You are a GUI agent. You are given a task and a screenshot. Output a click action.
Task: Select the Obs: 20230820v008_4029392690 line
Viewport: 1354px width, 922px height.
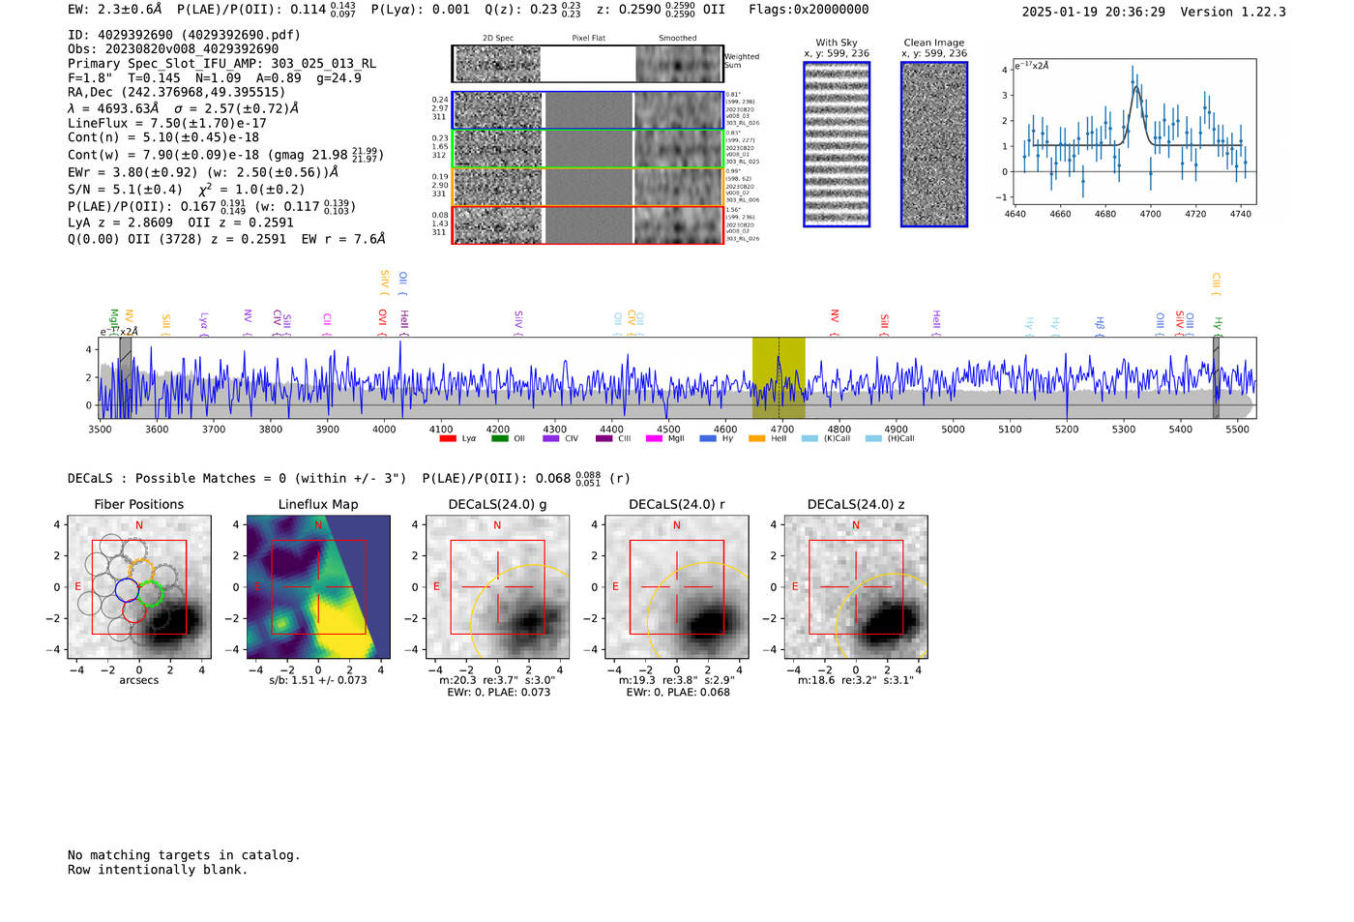pos(173,48)
